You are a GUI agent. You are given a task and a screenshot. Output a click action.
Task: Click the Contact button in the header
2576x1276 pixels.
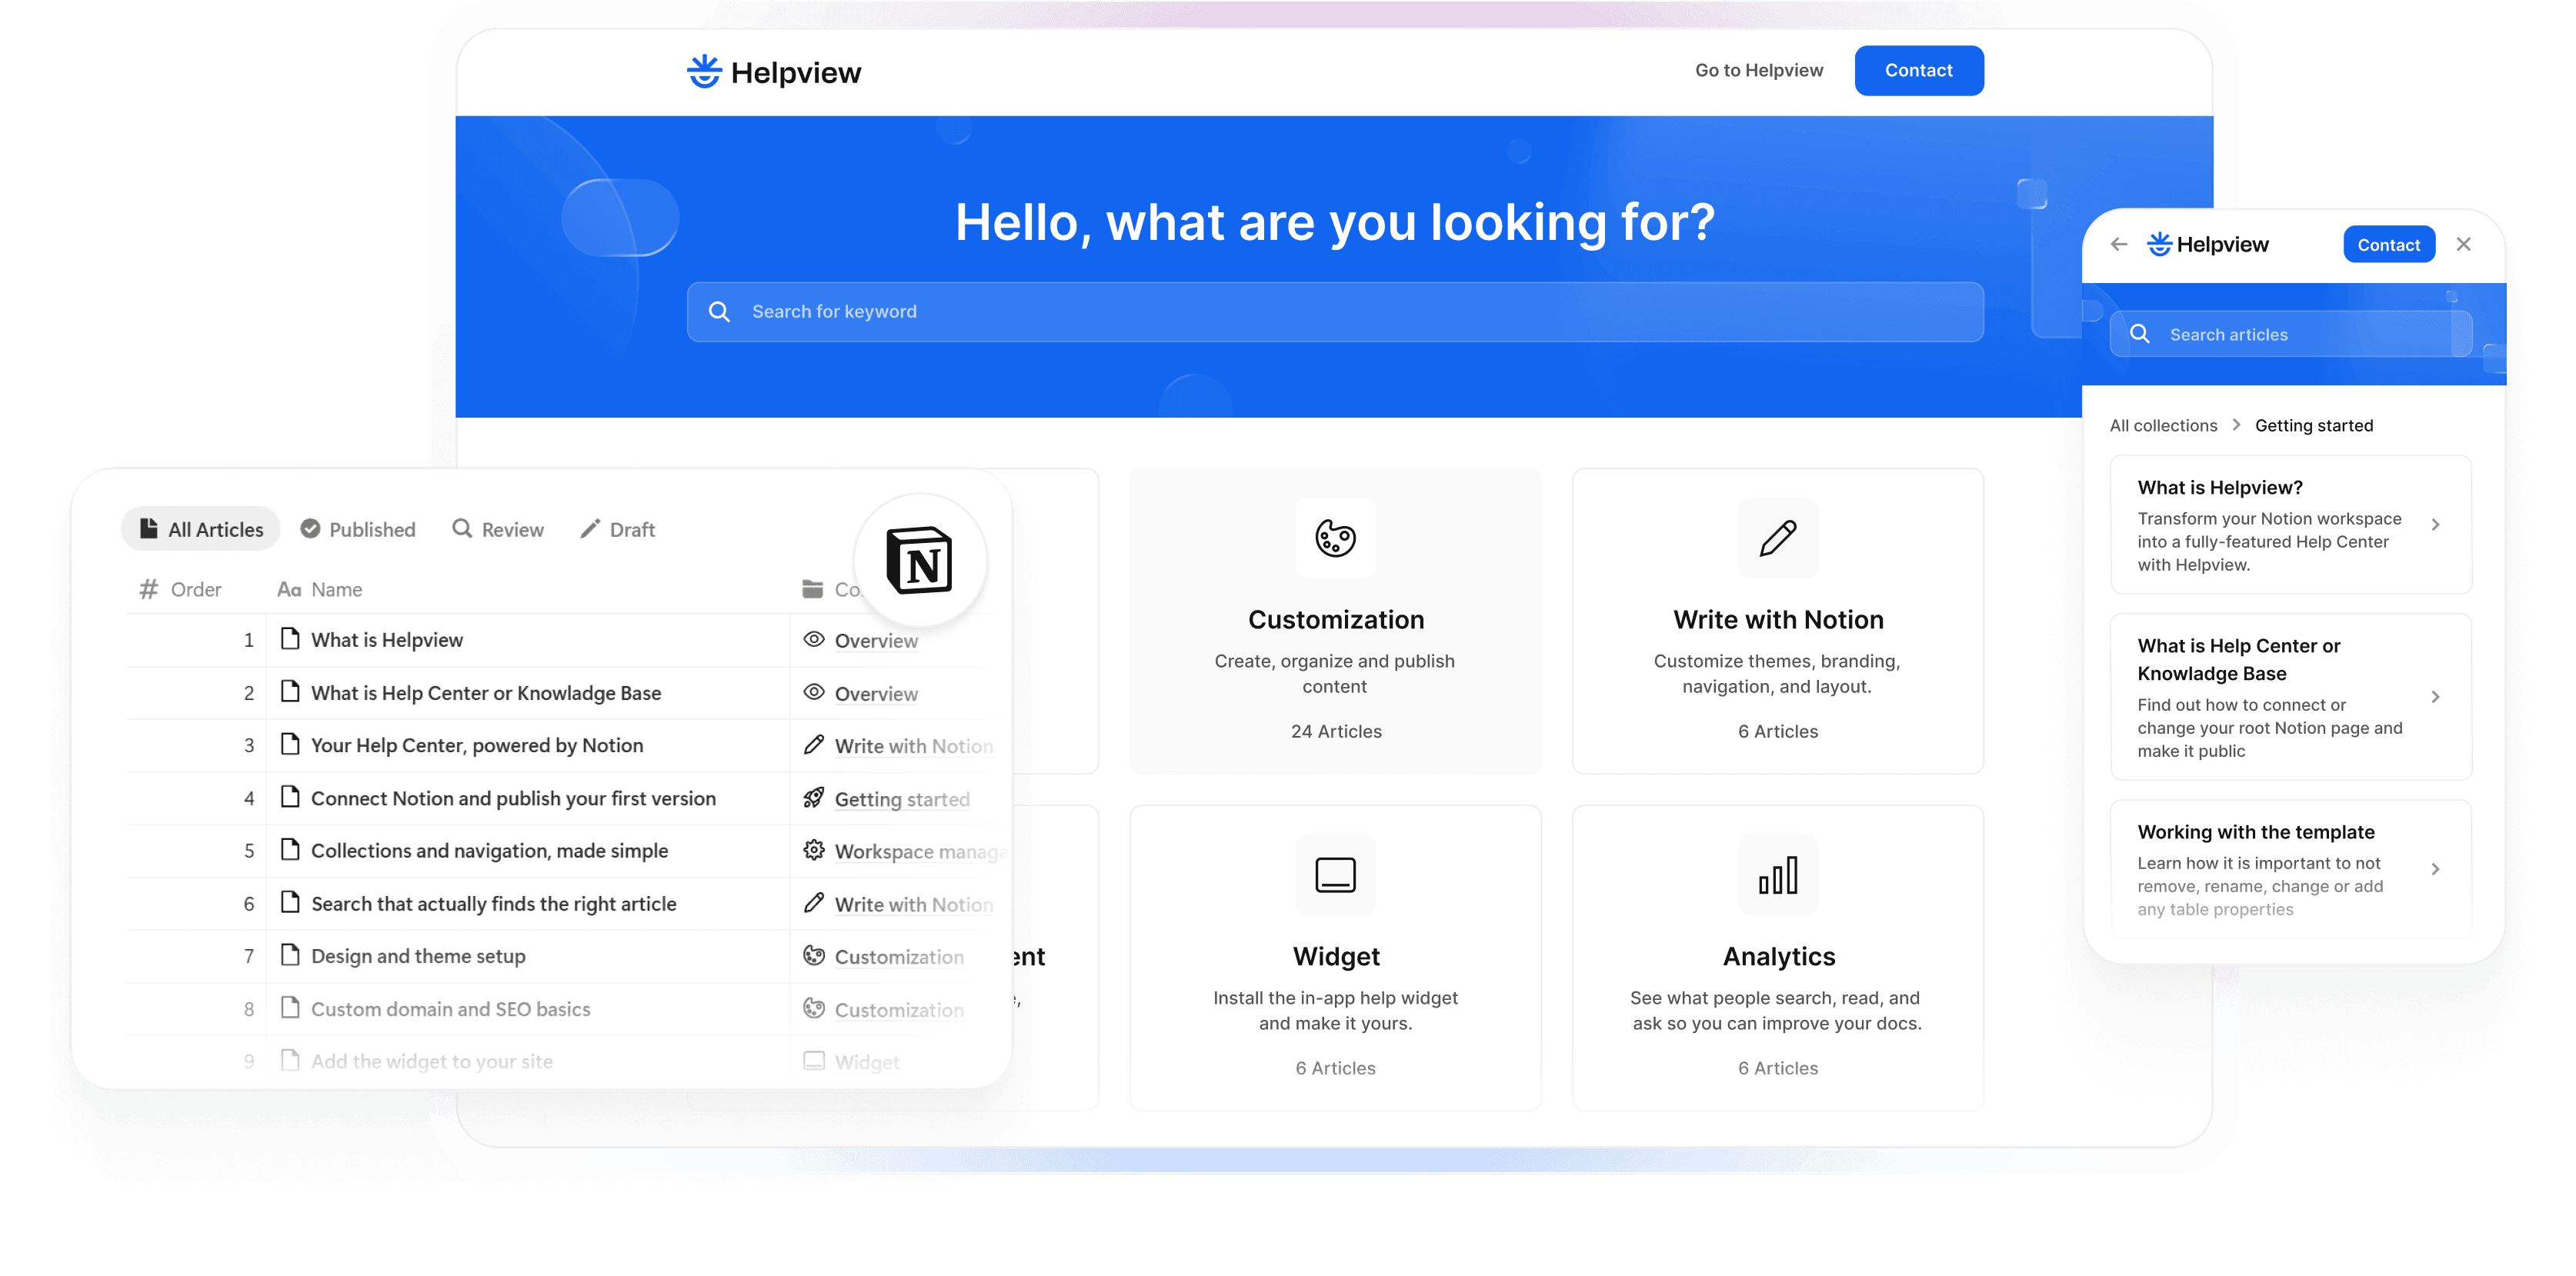click(x=1918, y=70)
